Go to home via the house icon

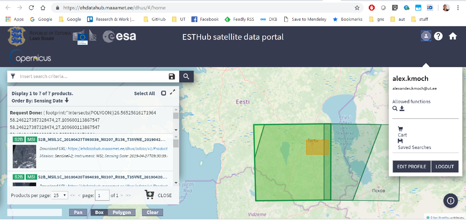click(x=453, y=36)
